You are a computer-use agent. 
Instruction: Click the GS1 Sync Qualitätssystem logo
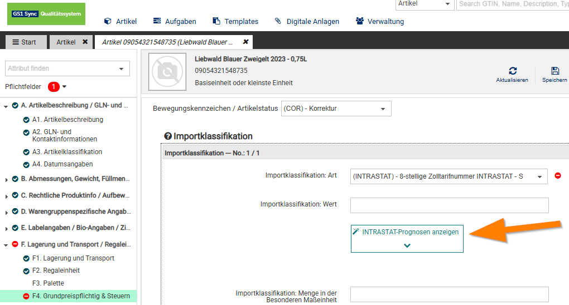pos(46,14)
